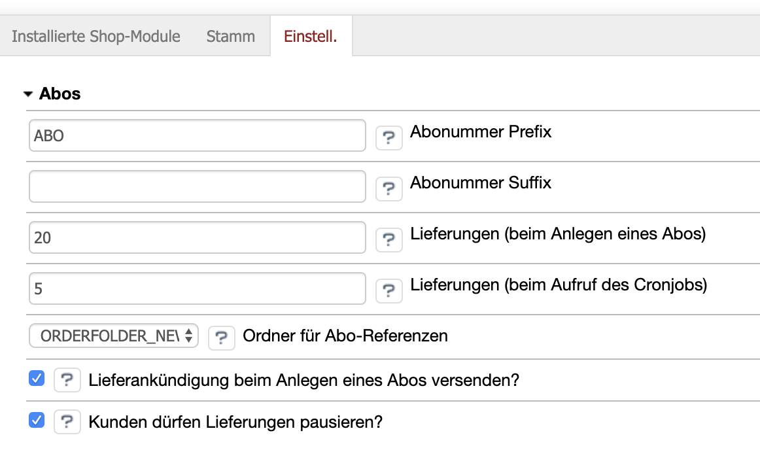
Task: Collapse the Abos section triangle
Action: pos(27,94)
